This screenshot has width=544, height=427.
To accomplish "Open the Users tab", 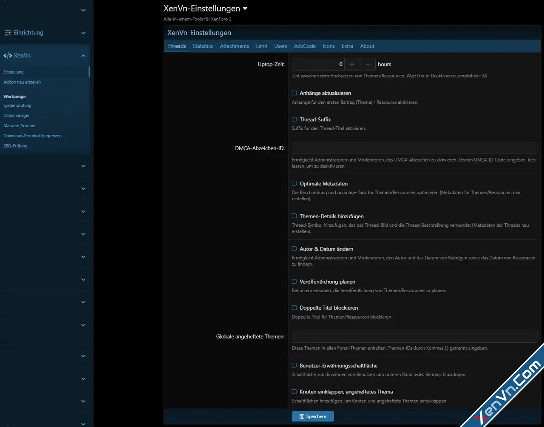I will [x=280, y=46].
